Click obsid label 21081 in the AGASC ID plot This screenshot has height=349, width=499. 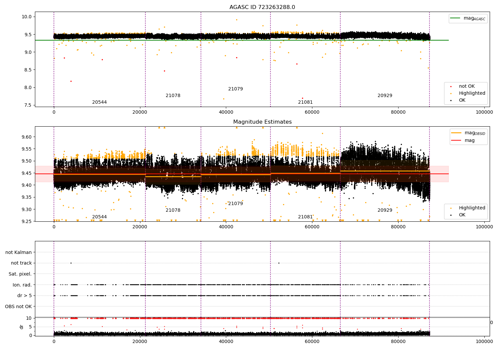tap(305, 102)
